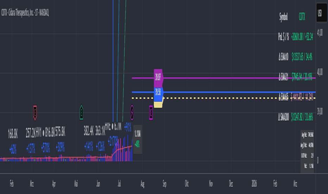This screenshot has height=194, width=328.
Task: Select the purple 39.87 price line label
Action: [x=158, y=78]
